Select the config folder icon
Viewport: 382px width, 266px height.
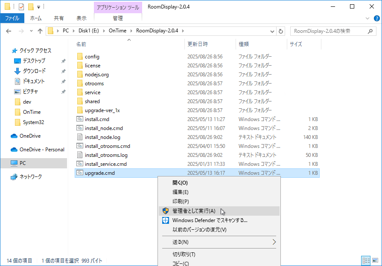tap(80, 56)
